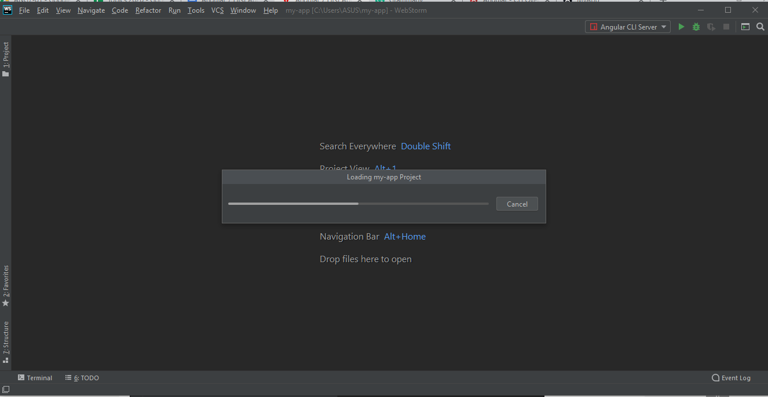Cancel loading the my-app project
The height and width of the screenshot is (397, 768).
pyautogui.click(x=517, y=204)
